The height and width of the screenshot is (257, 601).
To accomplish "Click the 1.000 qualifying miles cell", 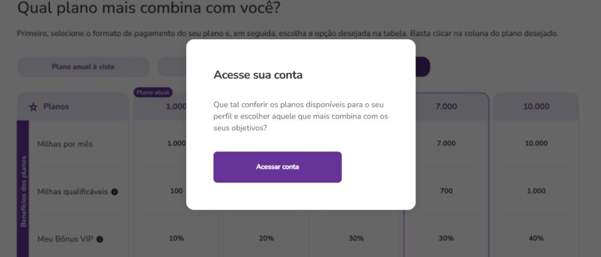I will coord(536,191).
